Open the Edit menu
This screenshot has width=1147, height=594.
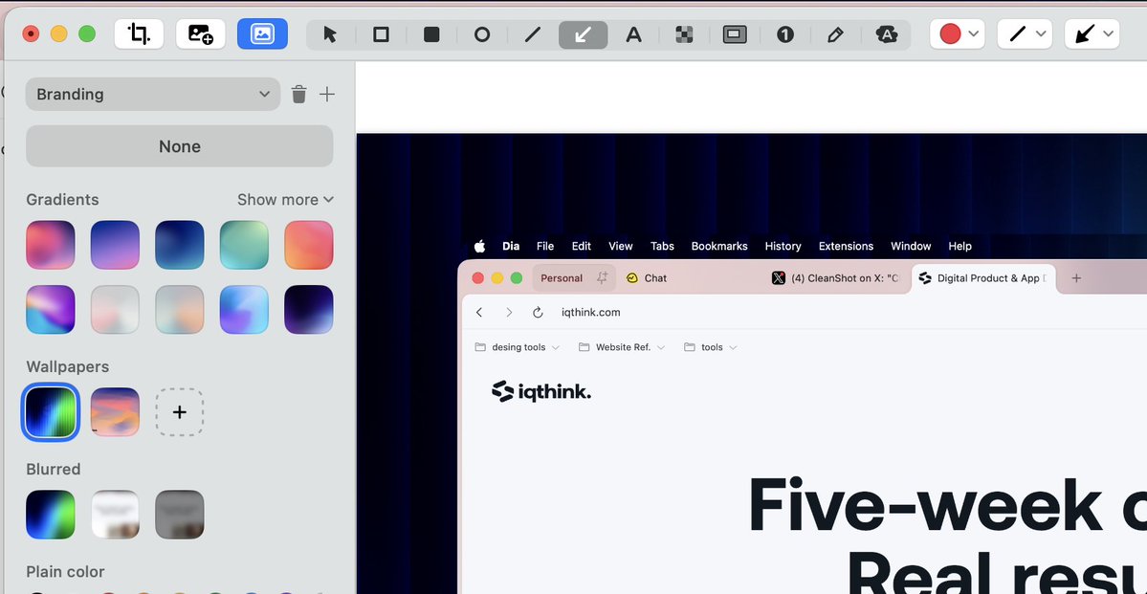(x=582, y=247)
